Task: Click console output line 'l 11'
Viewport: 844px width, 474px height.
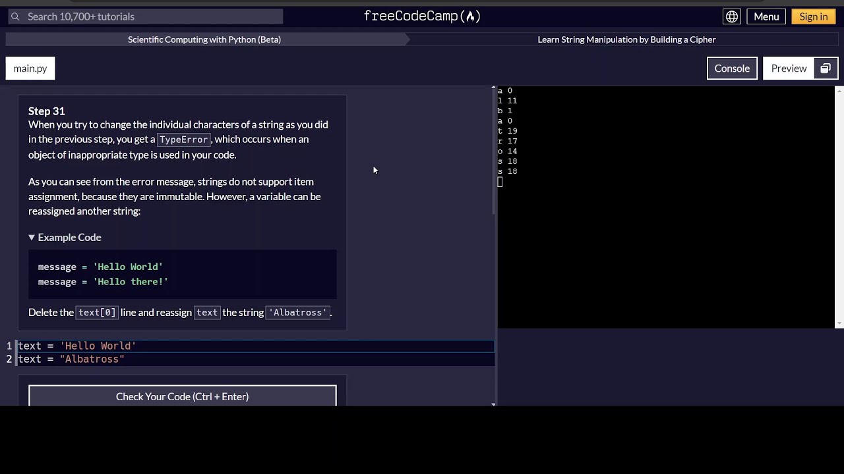Action: (x=507, y=101)
